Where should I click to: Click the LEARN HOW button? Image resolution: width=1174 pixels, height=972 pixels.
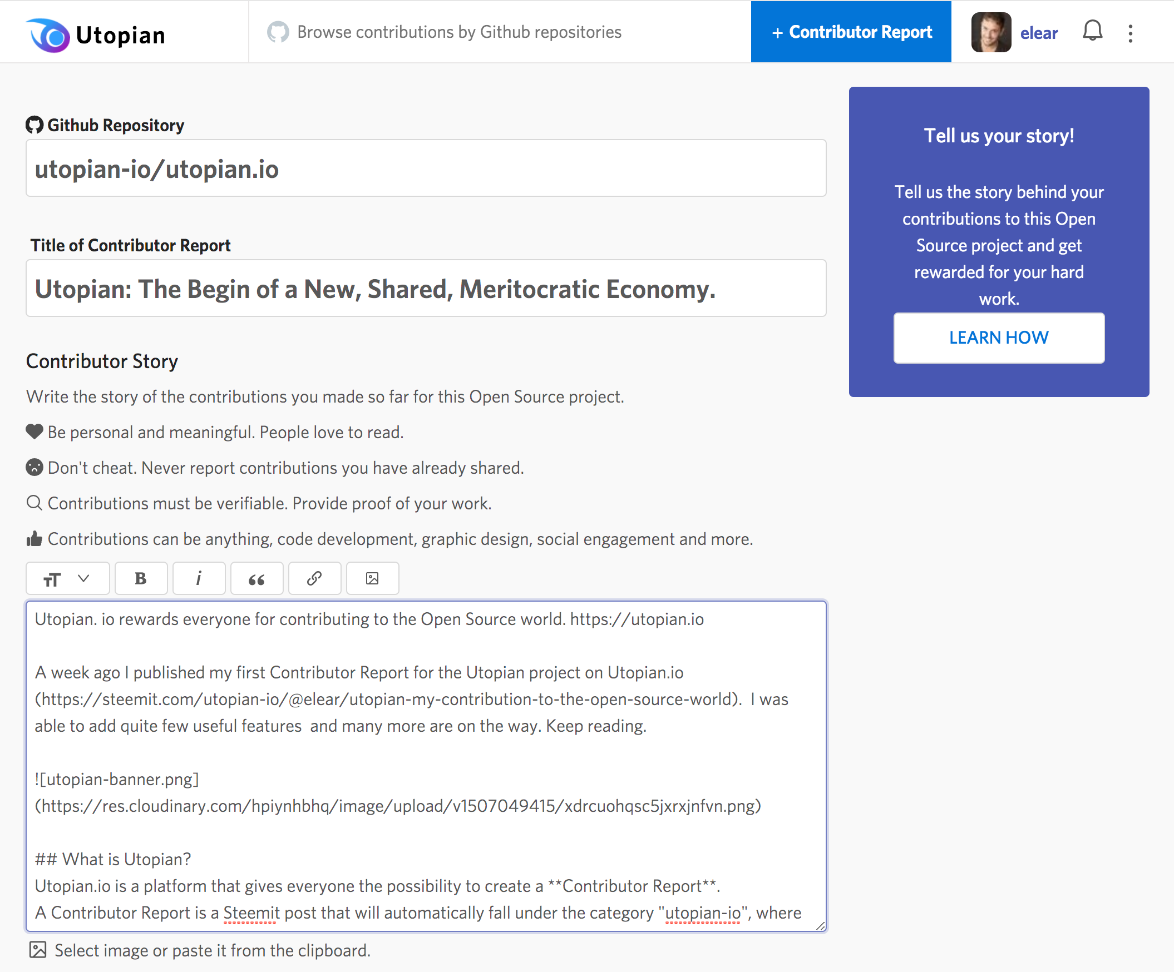(x=999, y=338)
